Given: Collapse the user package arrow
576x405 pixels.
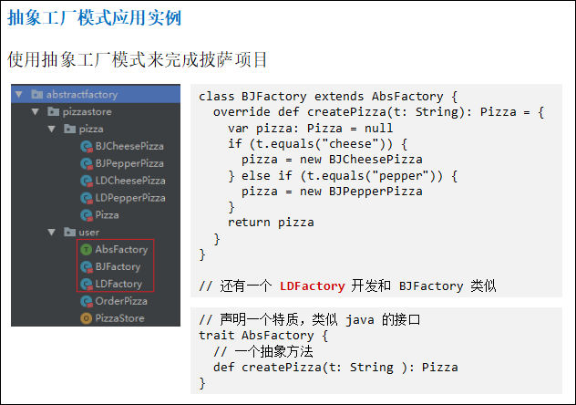Looking at the screenshot, I should (52, 233).
